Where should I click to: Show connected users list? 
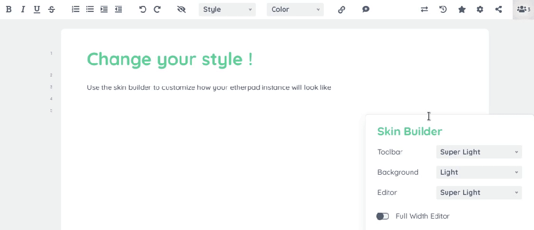pos(524,9)
